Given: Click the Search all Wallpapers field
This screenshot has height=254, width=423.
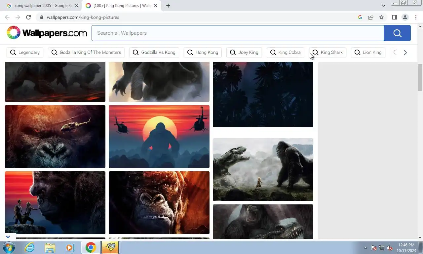Looking at the screenshot, I should [238, 33].
